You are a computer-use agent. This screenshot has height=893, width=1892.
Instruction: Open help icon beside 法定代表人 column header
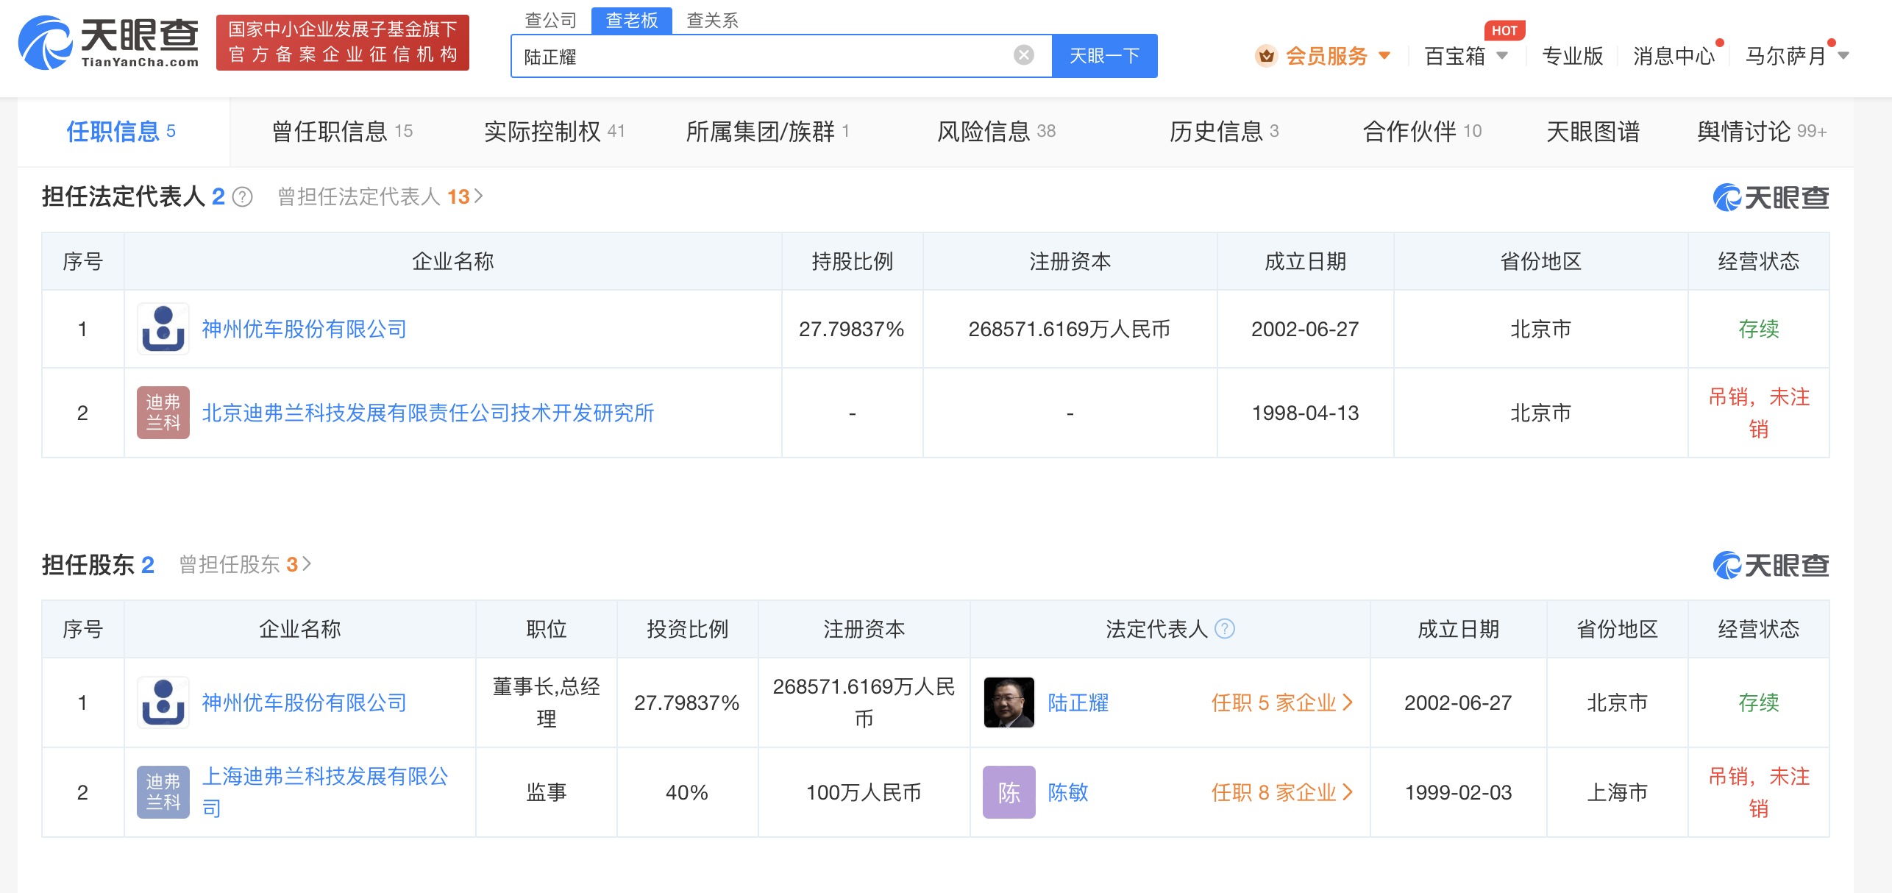(1224, 629)
